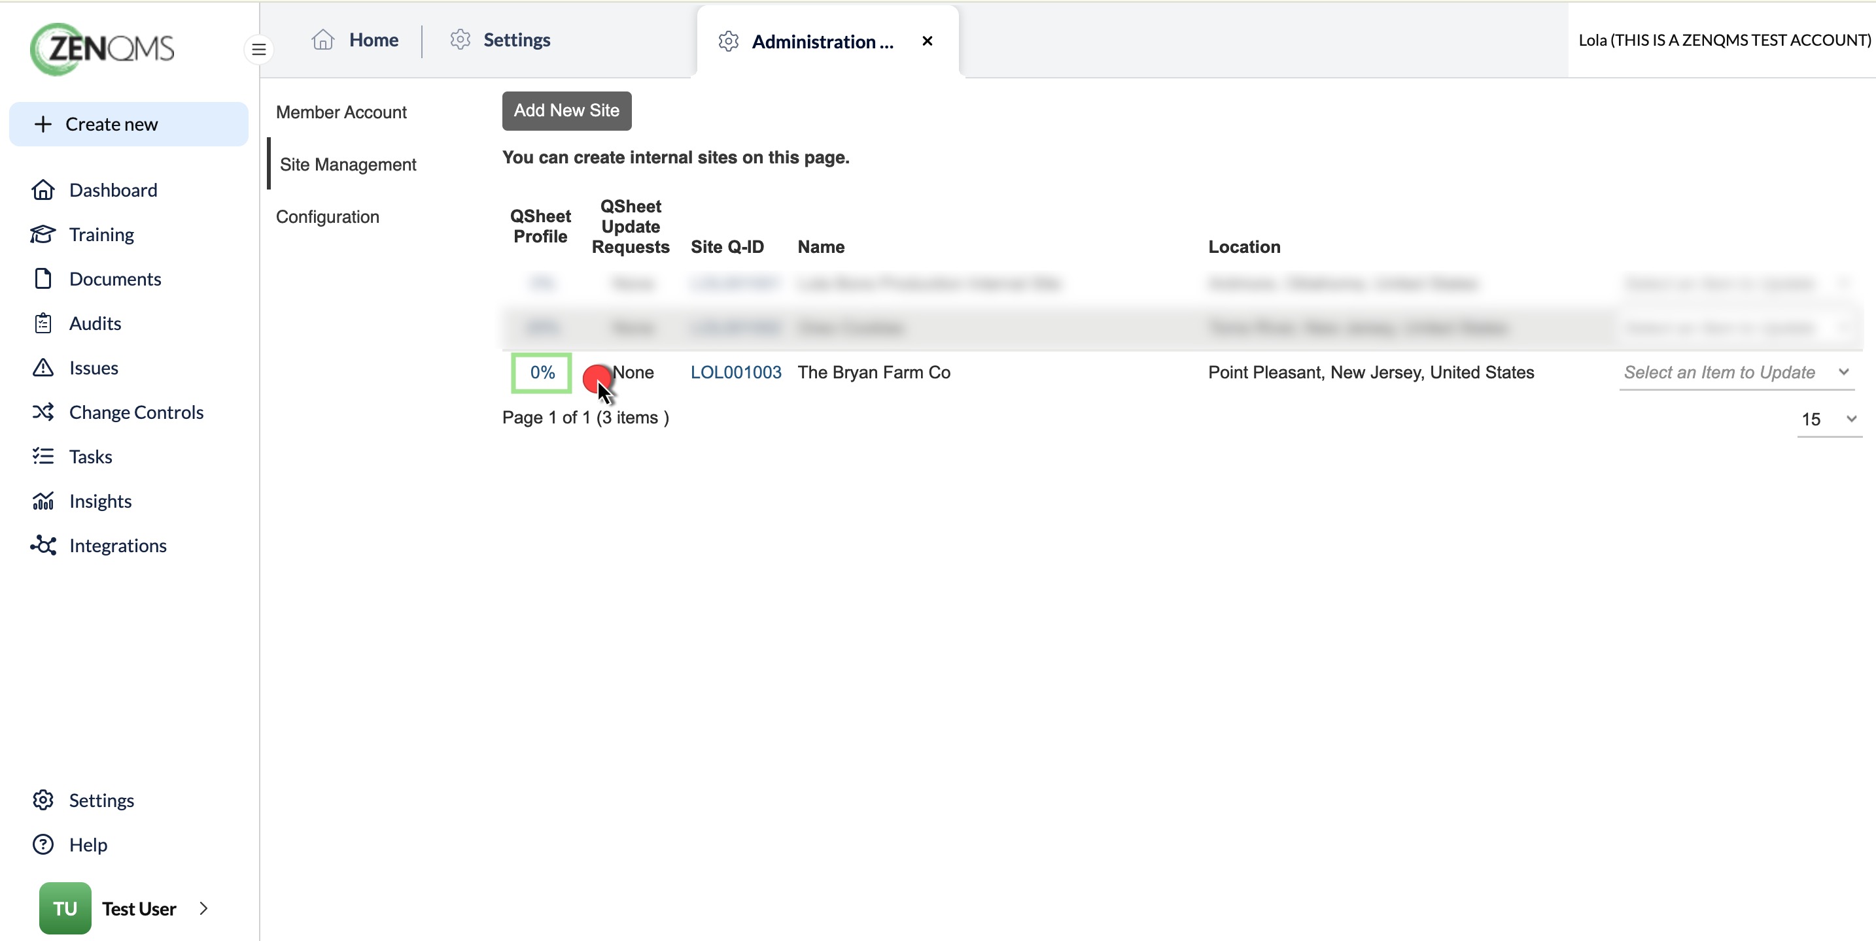
Task: Click the Settings tab gear icon
Action: [460, 39]
